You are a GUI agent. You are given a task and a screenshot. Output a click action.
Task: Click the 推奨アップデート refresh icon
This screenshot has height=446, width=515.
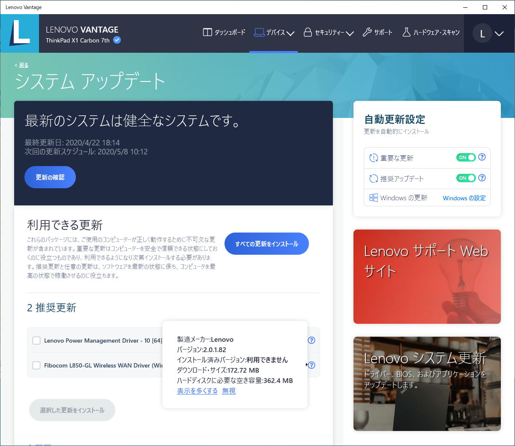click(x=374, y=179)
